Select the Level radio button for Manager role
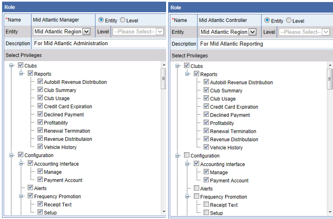Viewport: 333px width, 219px height. 122,20
